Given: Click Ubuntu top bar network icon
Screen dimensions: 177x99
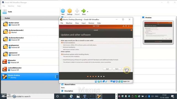Looking at the screenshot, I should (x=124, y=26).
